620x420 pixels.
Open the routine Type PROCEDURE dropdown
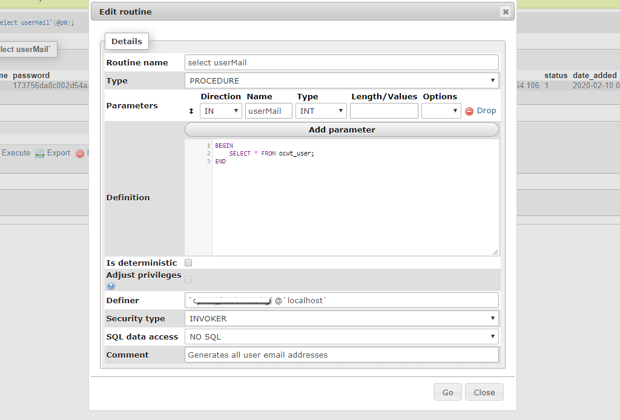tap(341, 80)
